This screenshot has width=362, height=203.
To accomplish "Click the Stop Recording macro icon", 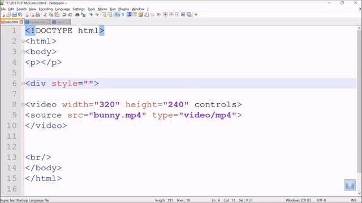I will tap(171, 15).
